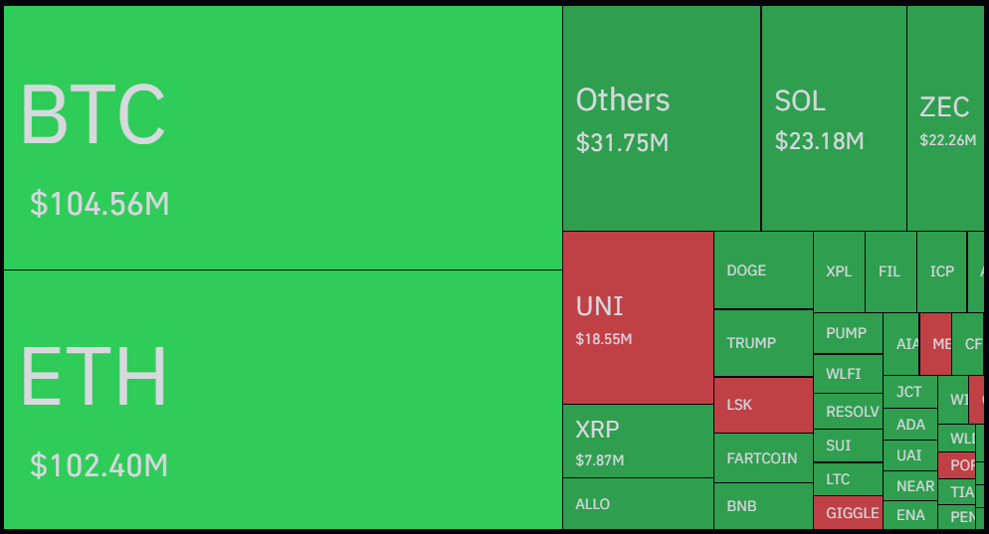Open the XRP $7.87M tile
This screenshot has width=989, height=534.
click(x=638, y=441)
